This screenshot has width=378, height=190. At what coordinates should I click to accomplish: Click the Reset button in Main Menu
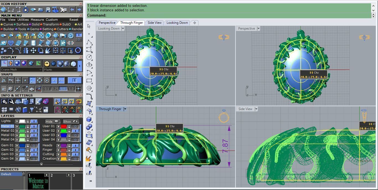click(x=74, y=20)
